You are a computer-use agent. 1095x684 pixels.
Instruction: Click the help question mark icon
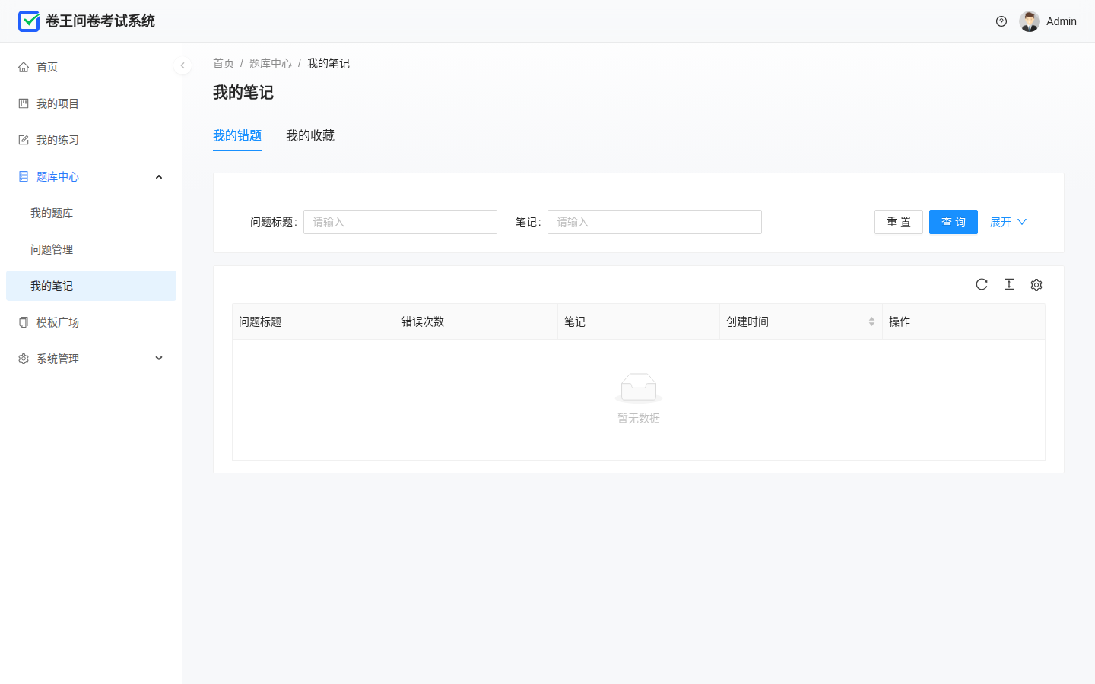coord(1001,21)
